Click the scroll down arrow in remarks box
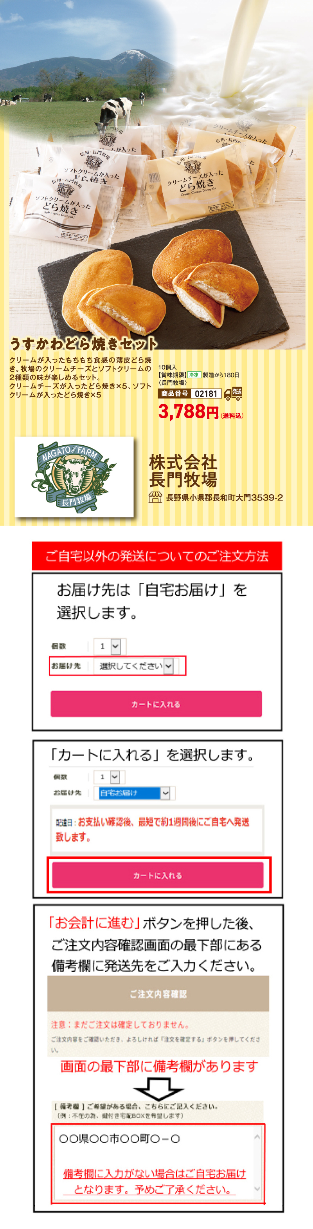 [257, 1188]
